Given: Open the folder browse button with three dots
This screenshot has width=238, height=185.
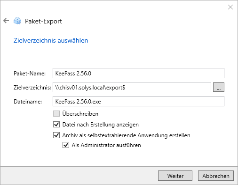Looking at the screenshot, I should point(219,87).
